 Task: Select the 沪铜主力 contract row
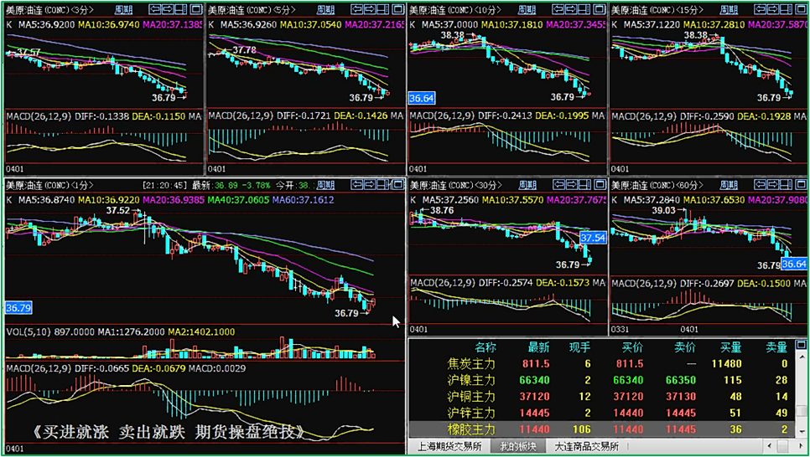tap(473, 396)
